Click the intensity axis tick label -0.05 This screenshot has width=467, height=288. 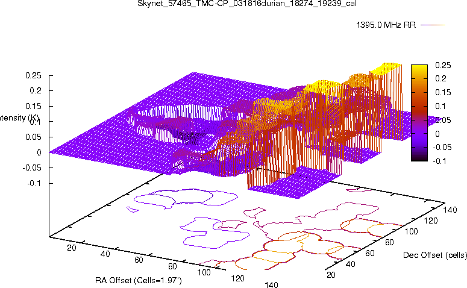click(32, 168)
